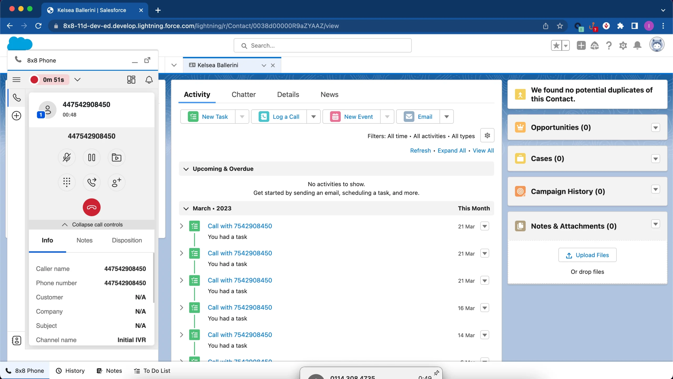Switch to the News tab
This screenshot has width=673, height=379.
329,95
